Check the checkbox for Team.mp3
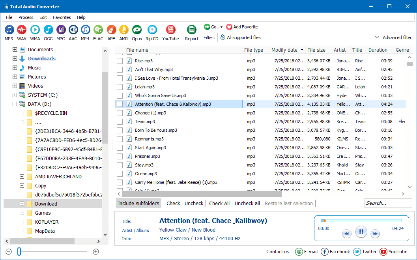The image size is (417, 260). click(x=120, y=121)
